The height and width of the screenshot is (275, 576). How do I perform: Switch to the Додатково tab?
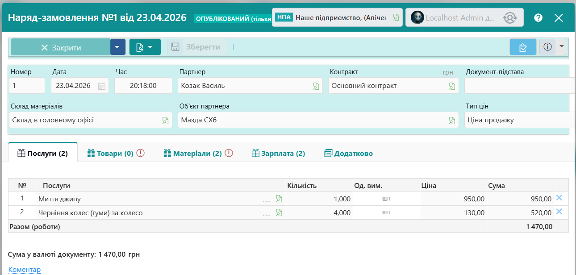[x=348, y=153]
